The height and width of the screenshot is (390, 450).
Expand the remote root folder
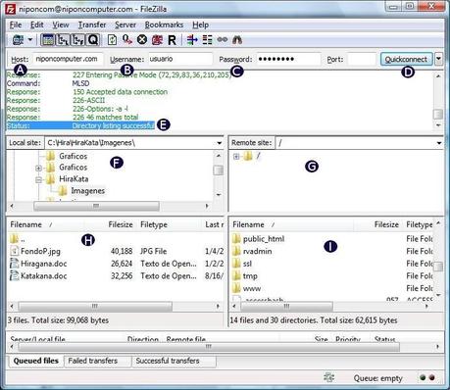(236, 157)
